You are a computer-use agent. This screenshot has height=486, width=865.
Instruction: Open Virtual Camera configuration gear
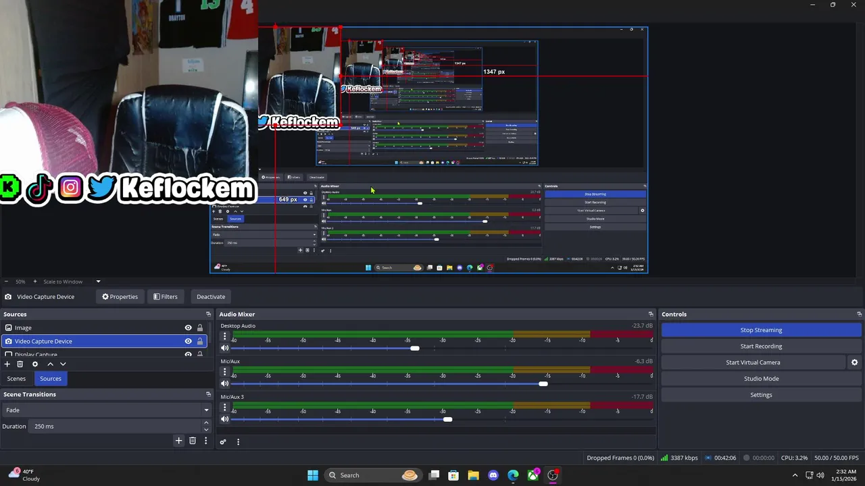(x=854, y=362)
